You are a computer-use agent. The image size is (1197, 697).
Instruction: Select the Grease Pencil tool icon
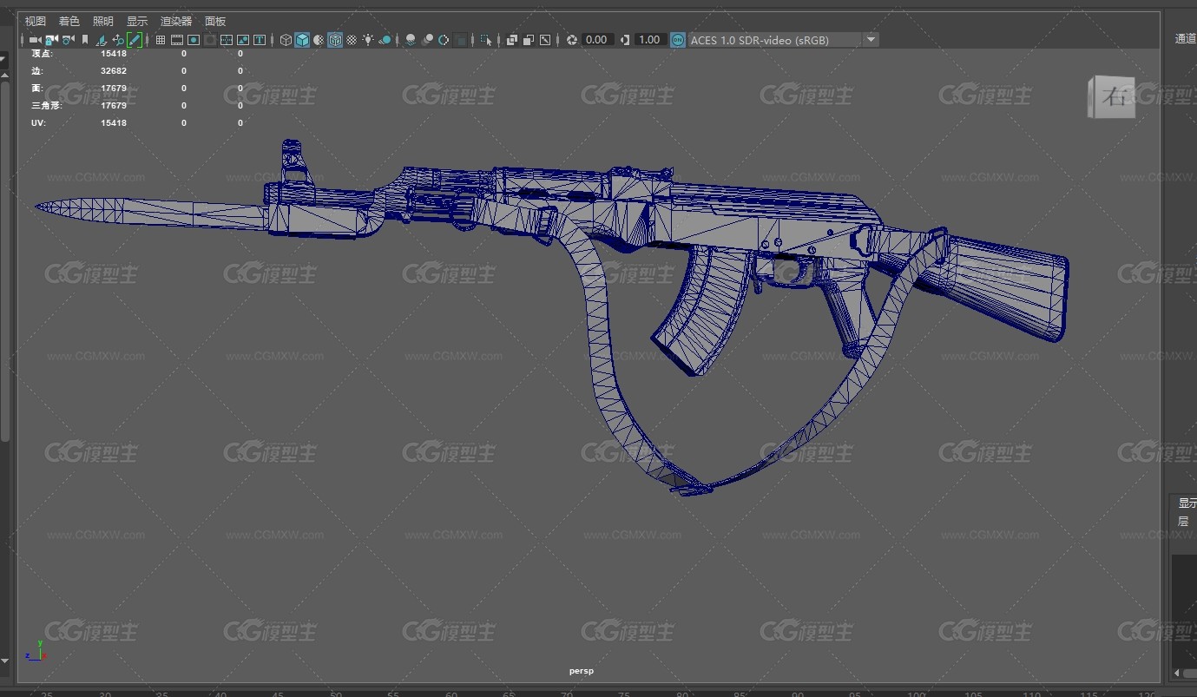(135, 40)
